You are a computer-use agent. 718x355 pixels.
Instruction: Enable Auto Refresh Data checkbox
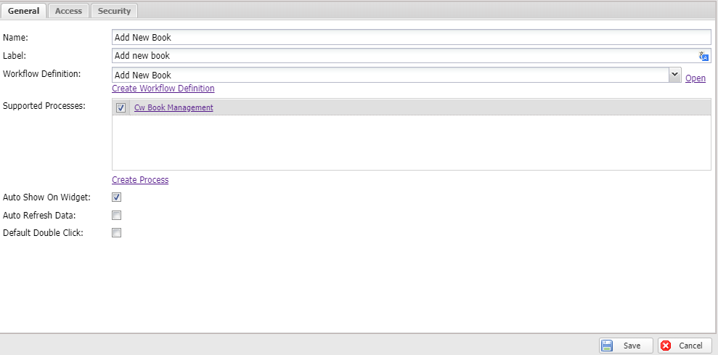click(117, 216)
